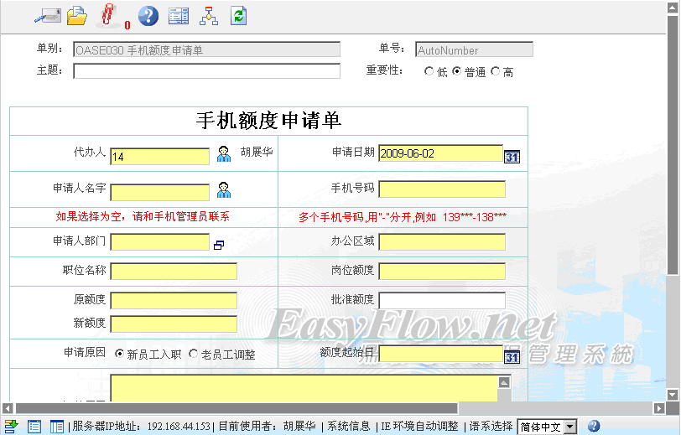Click 系统信息 in the status bar

click(x=348, y=427)
